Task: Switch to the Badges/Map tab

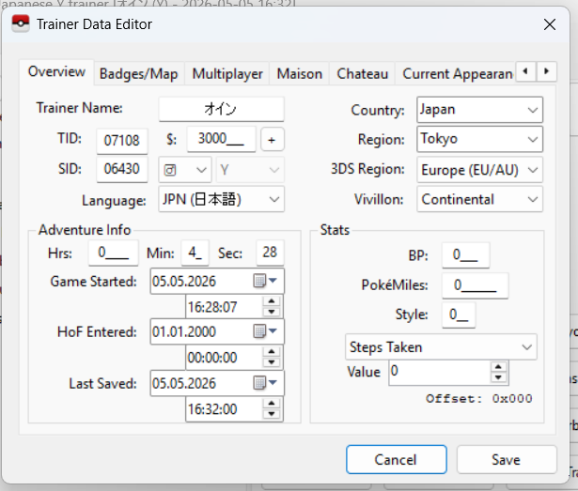Action: (x=138, y=73)
